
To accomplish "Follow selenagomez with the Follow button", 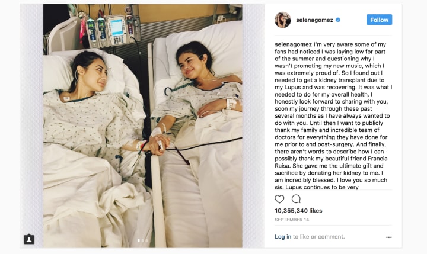I will tap(380, 20).
